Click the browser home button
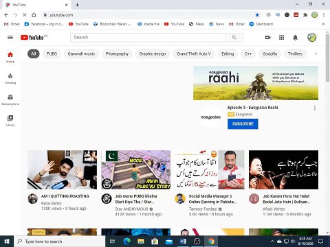The image size is (330, 247). coord(34,15)
